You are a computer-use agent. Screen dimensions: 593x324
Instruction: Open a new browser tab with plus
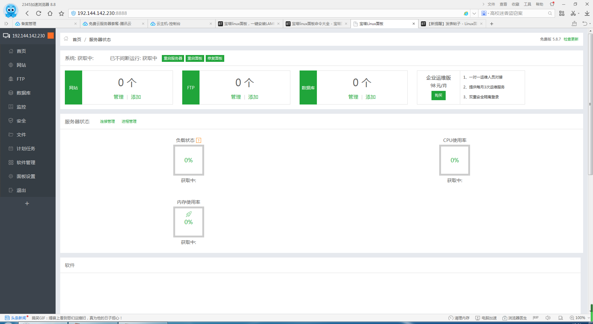point(492,24)
